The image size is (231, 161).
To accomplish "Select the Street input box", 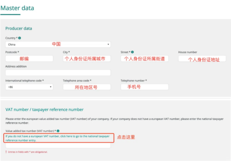I will click(x=144, y=59).
